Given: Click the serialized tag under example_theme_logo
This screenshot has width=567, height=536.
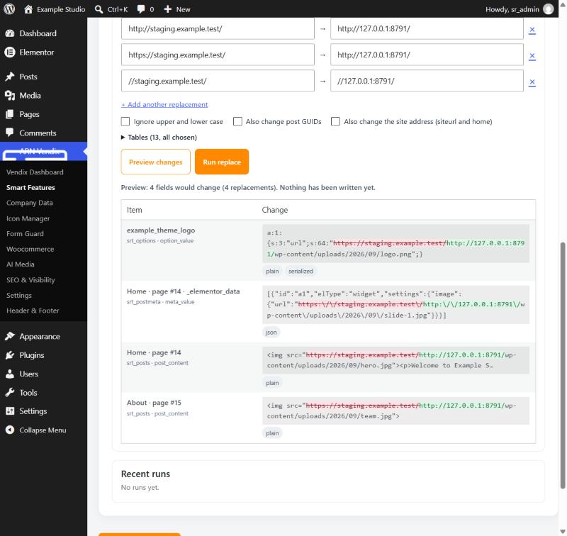Looking at the screenshot, I should coord(301,271).
